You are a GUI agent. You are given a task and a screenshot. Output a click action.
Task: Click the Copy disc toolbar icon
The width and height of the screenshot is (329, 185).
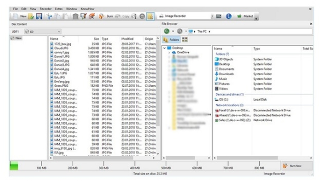pyautogui.click(x=118, y=16)
